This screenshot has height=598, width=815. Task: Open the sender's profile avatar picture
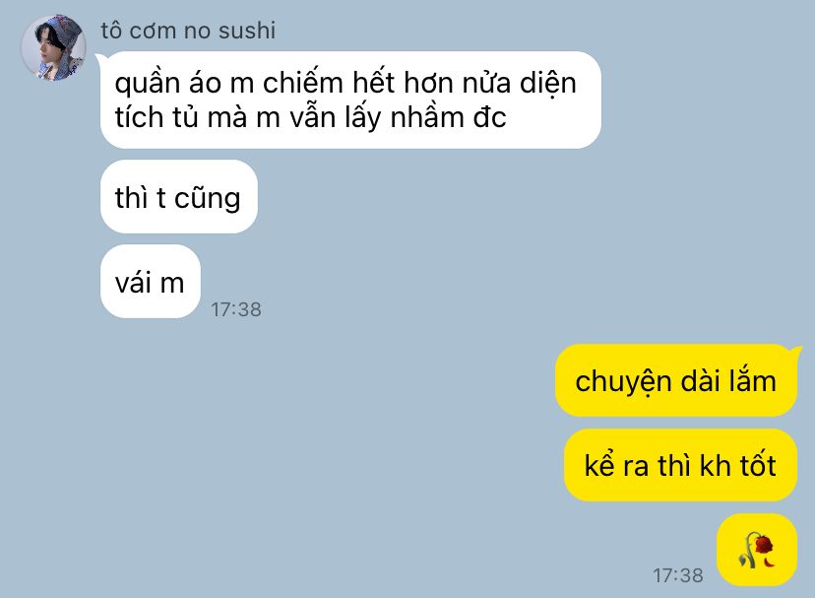53,48
